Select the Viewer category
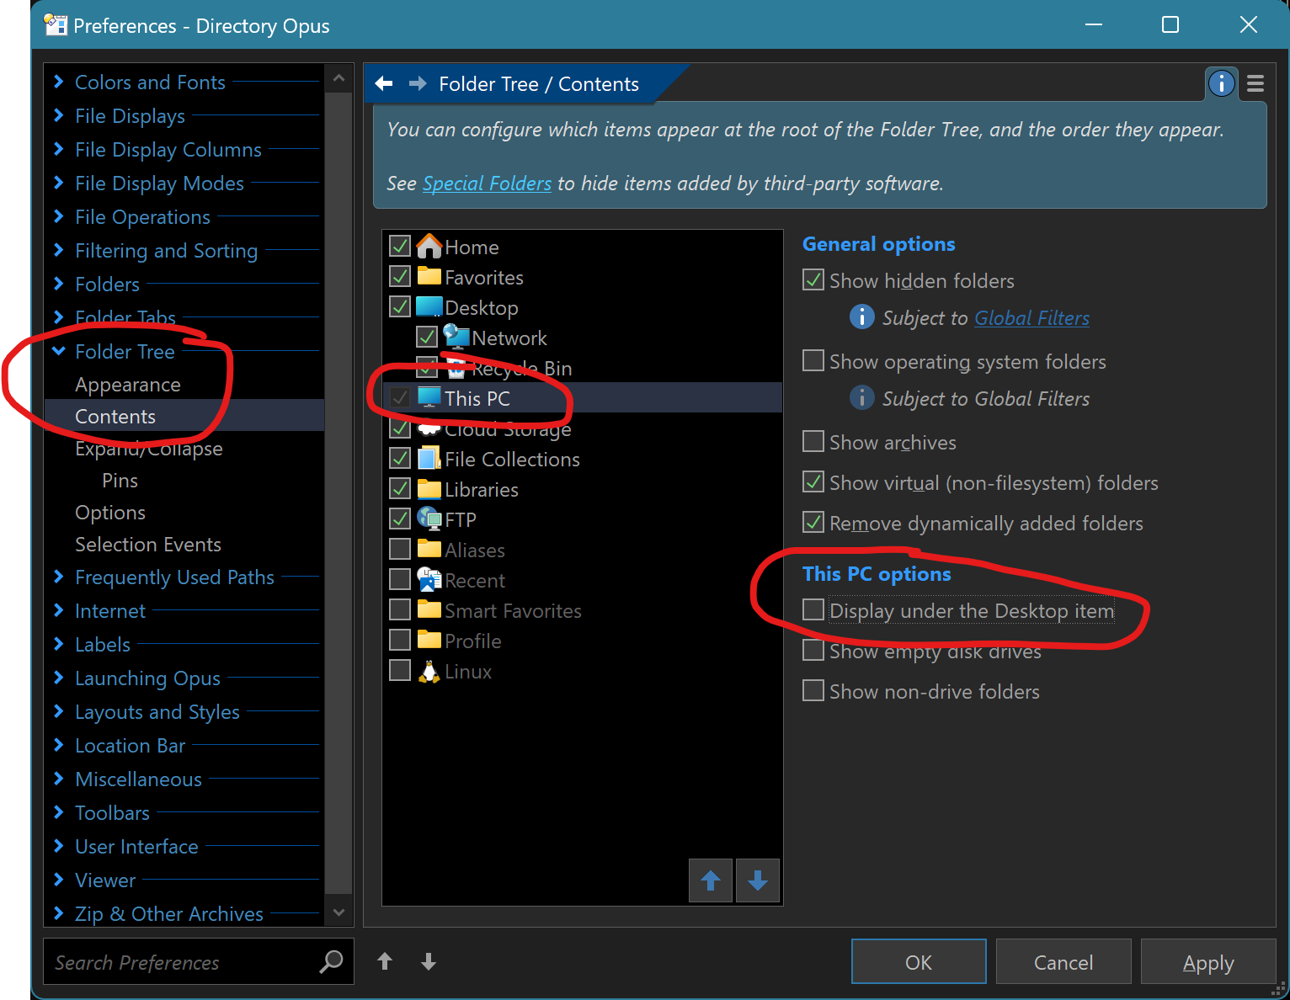Image resolution: width=1290 pixels, height=1000 pixels. pos(105,880)
